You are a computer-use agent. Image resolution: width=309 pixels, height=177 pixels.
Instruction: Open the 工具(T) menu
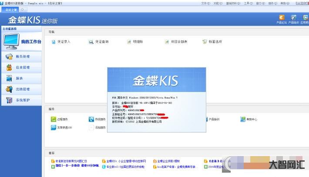point(248,3)
